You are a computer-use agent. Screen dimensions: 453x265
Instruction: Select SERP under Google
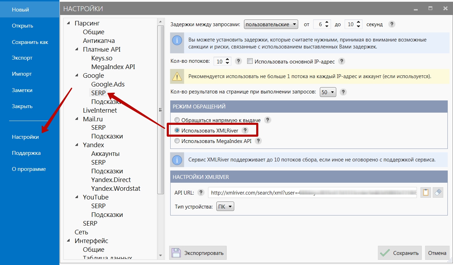click(x=98, y=93)
